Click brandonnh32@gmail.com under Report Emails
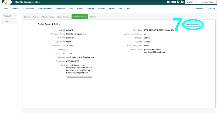The width and height of the screenshot is (217, 117). [x=154, y=52]
